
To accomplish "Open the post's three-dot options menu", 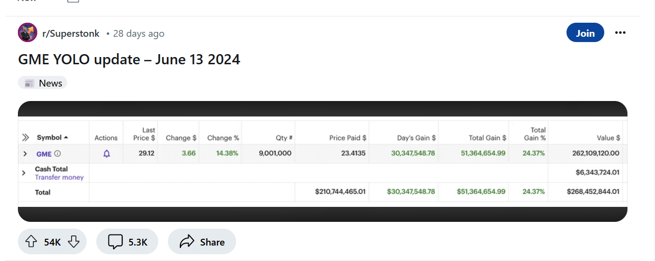I will pos(620,33).
